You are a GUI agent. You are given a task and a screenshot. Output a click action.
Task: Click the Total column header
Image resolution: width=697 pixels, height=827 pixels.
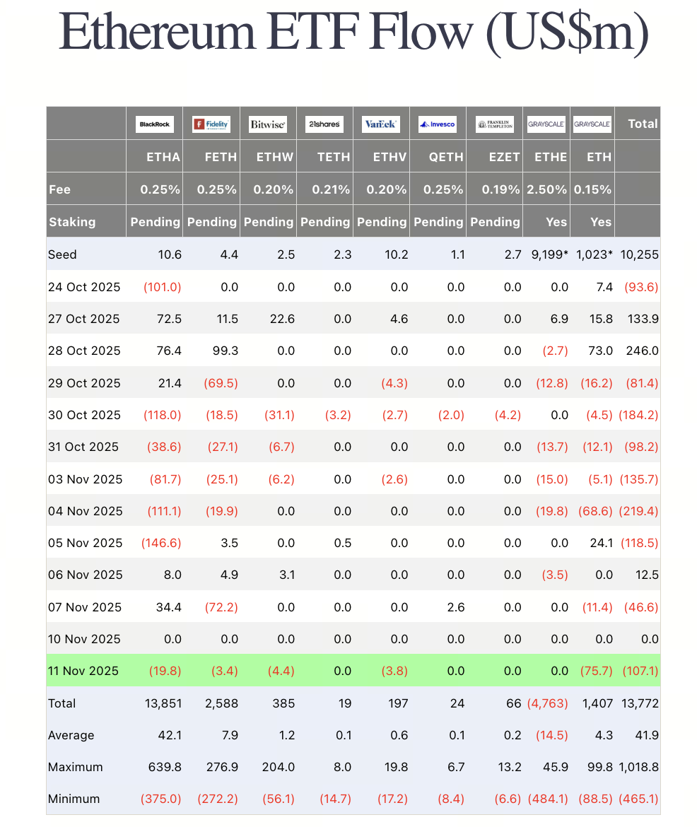643,124
